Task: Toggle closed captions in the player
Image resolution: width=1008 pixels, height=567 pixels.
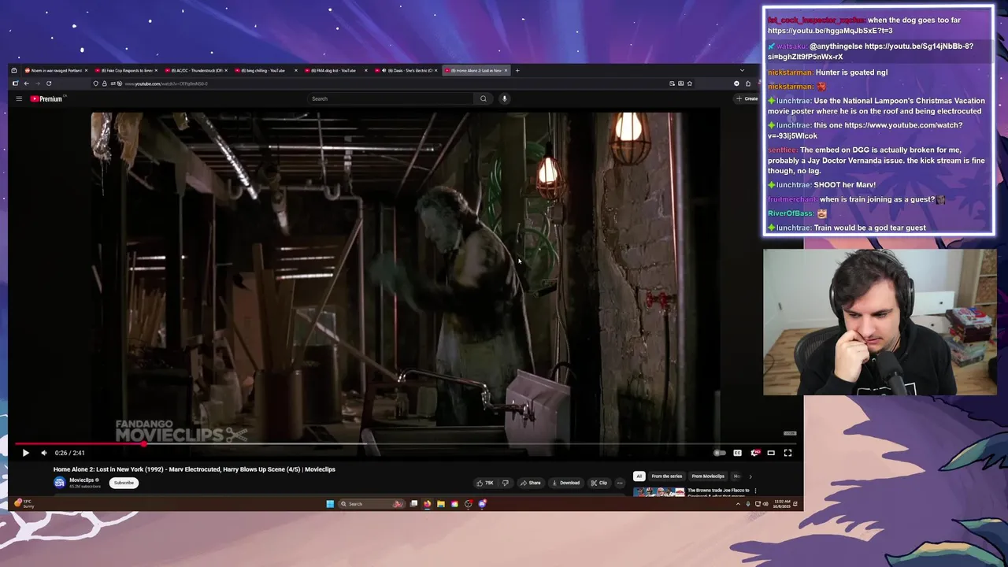Action: point(737,453)
